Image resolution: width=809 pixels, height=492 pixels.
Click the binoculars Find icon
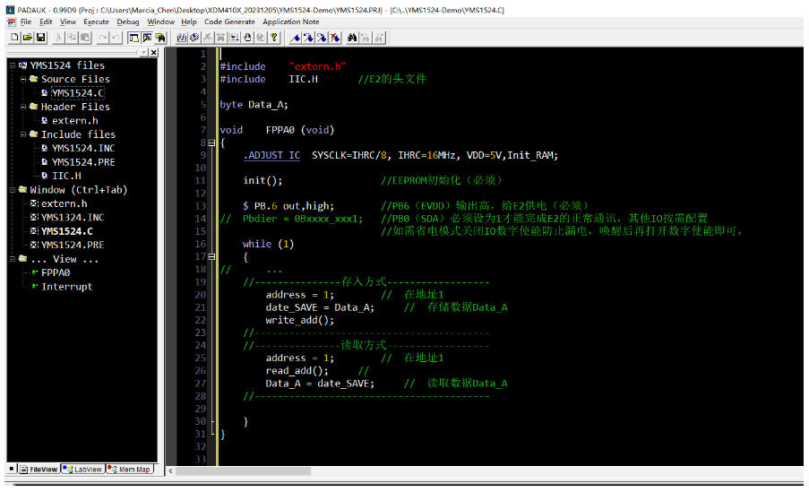click(353, 38)
